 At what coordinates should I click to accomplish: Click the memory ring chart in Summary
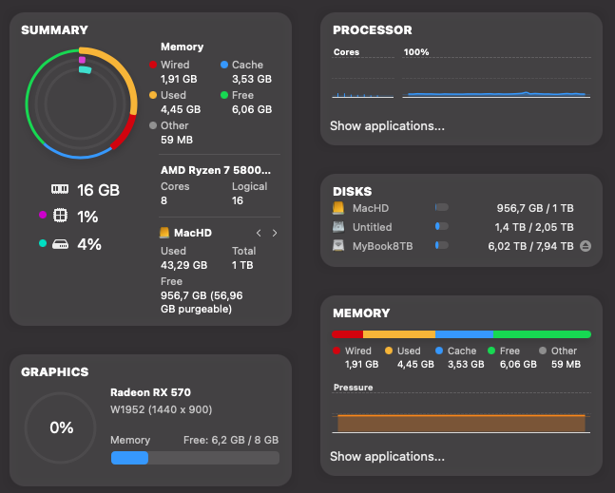point(81,104)
